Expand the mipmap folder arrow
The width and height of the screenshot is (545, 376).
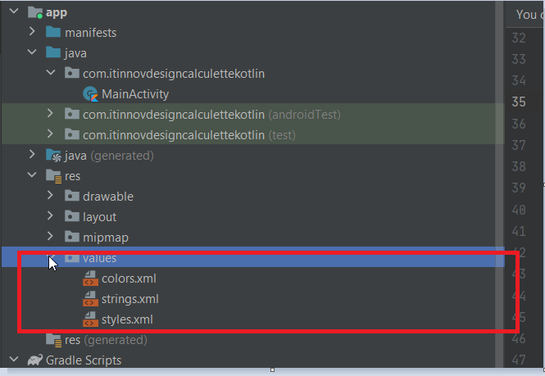pos(50,236)
